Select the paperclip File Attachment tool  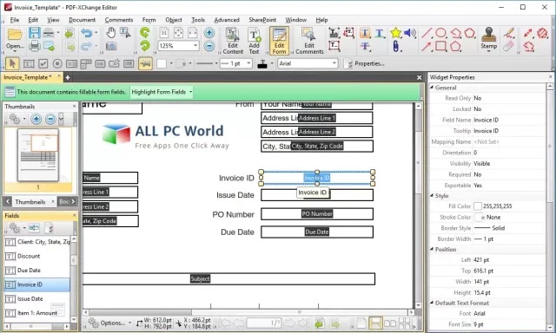click(x=396, y=46)
